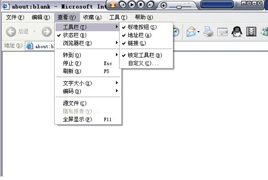The height and width of the screenshot is (180, 268).
Task: Expand the 编码(D) submenu
Action: (88, 91)
